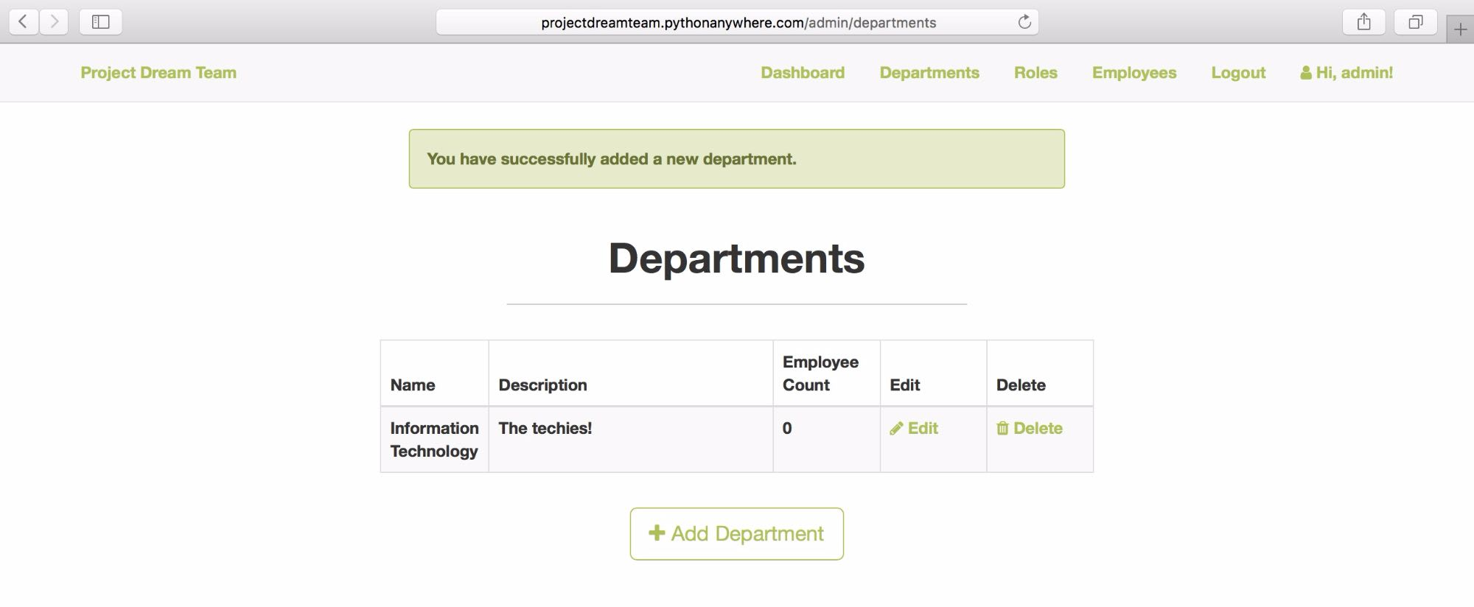Show the browser sidebar

[101, 22]
